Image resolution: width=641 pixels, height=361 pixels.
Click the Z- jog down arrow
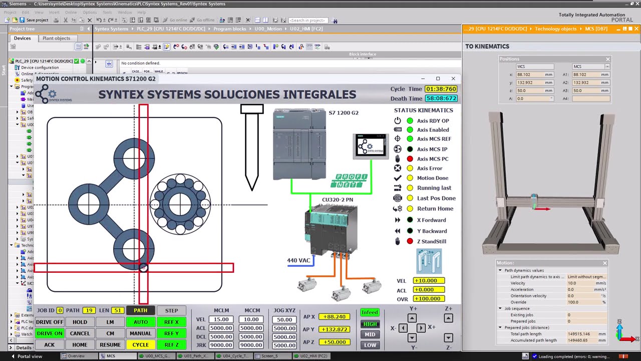coord(448,338)
